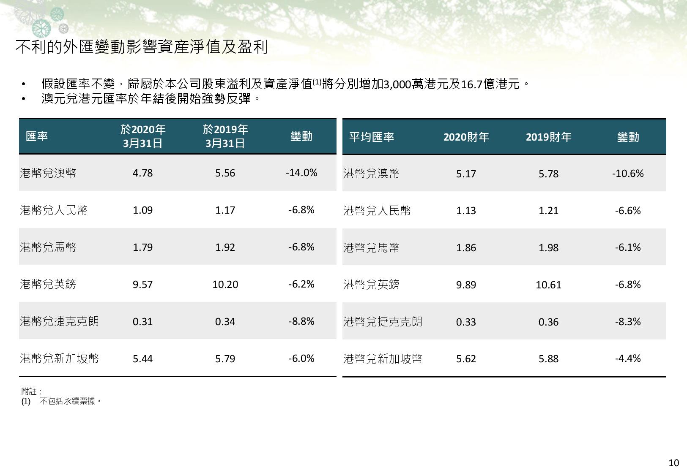
Task: Click 港幣兌馬幣 label in the left table
Action: (48, 247)
